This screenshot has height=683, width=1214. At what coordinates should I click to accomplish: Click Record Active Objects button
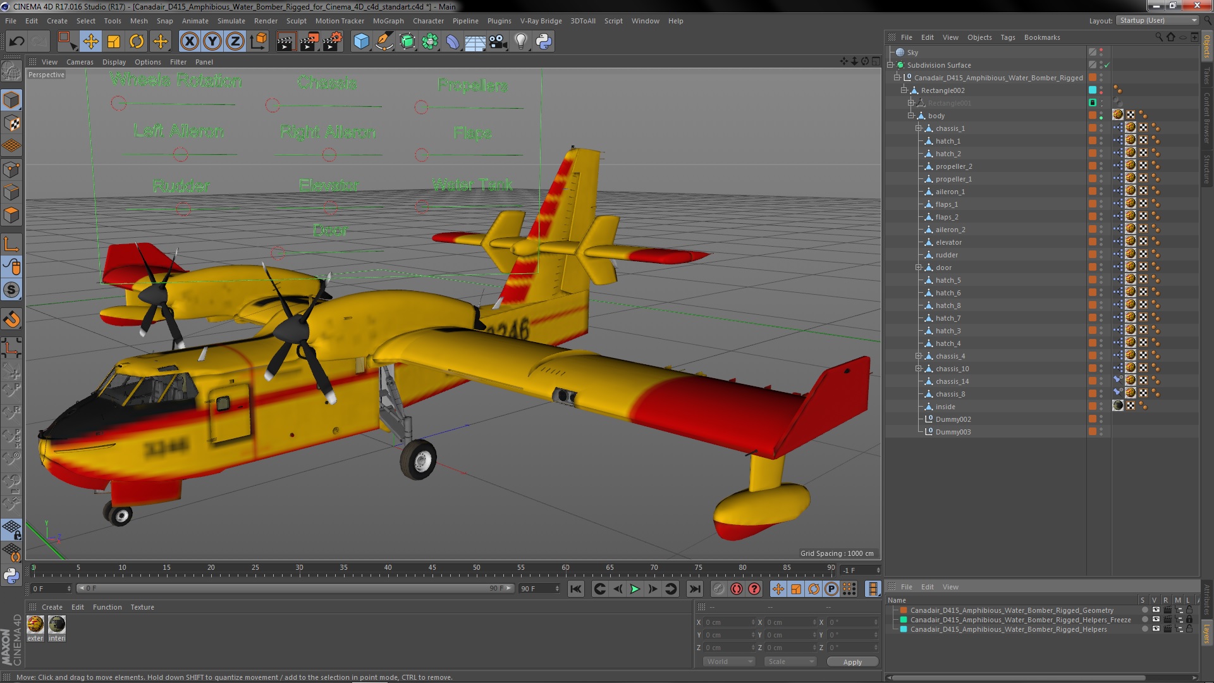click(718, 589)
